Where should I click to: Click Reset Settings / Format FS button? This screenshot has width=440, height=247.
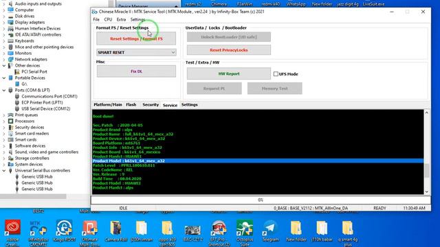coord(136,38)
